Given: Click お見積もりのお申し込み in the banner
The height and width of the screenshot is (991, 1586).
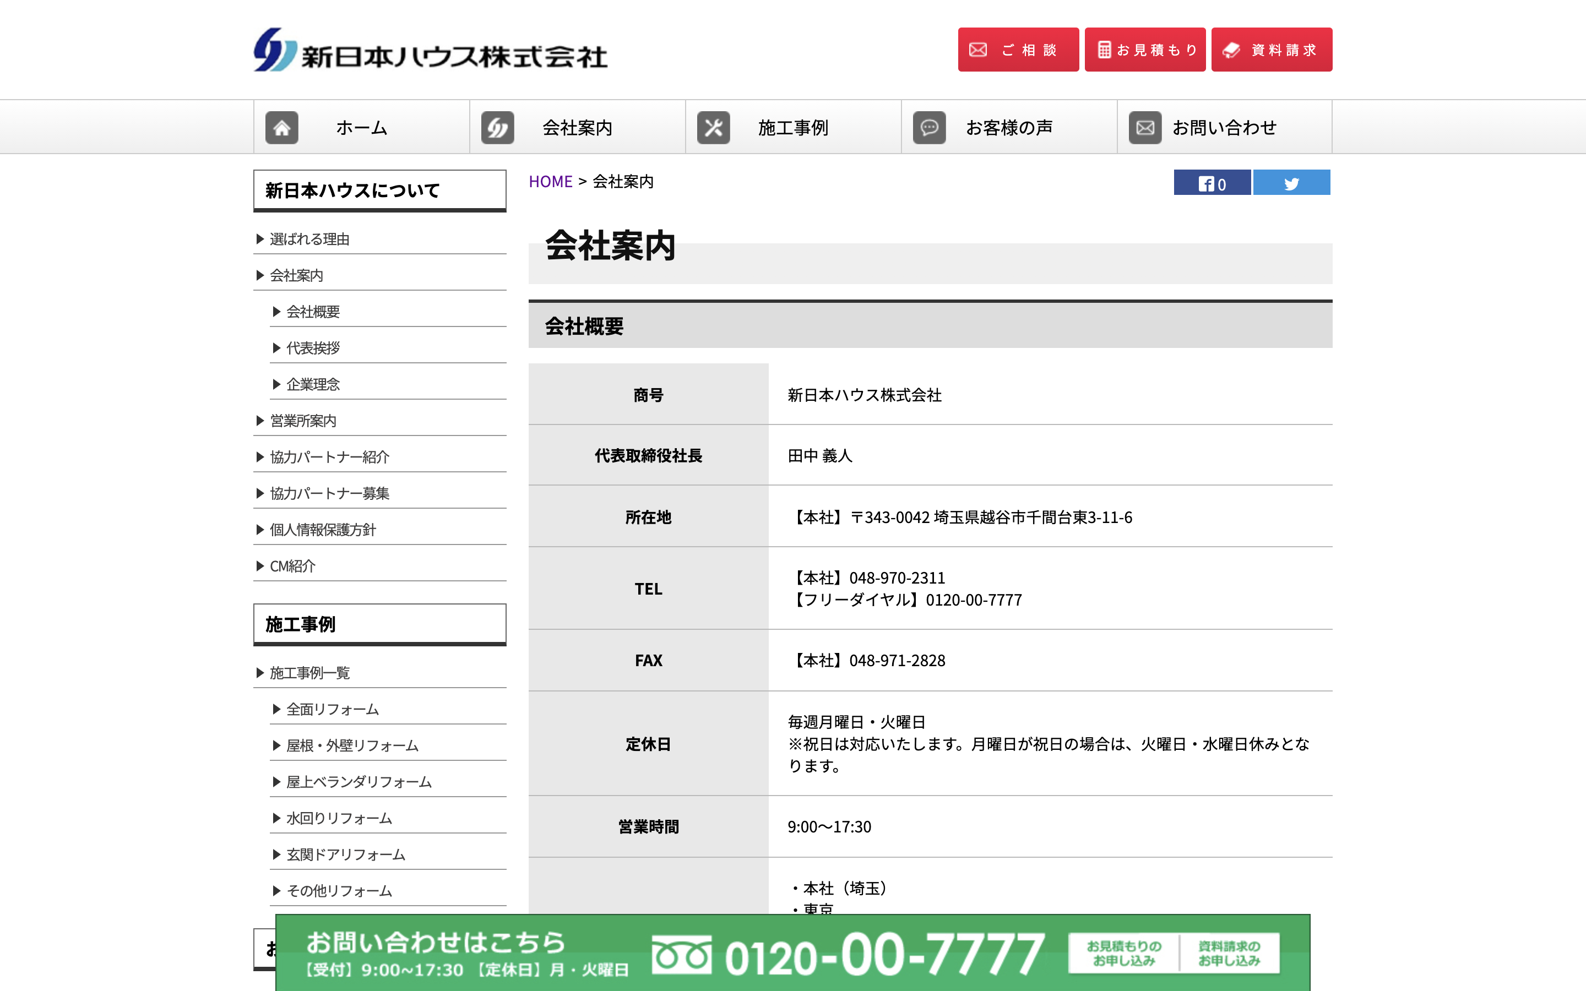Looking at the screenshot, I should pos(1123,953).
